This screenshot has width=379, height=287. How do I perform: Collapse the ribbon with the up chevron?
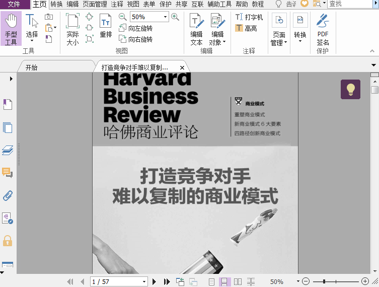372,51
